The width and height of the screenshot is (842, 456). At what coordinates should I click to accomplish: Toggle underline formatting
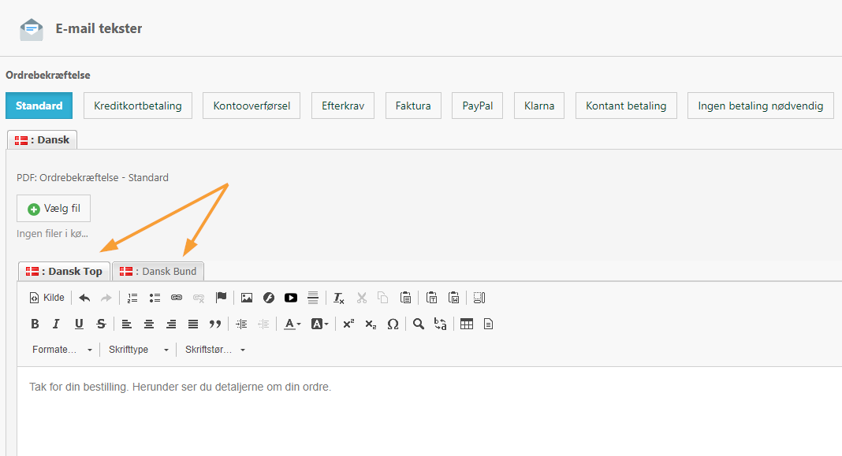(x=79, y=324)
